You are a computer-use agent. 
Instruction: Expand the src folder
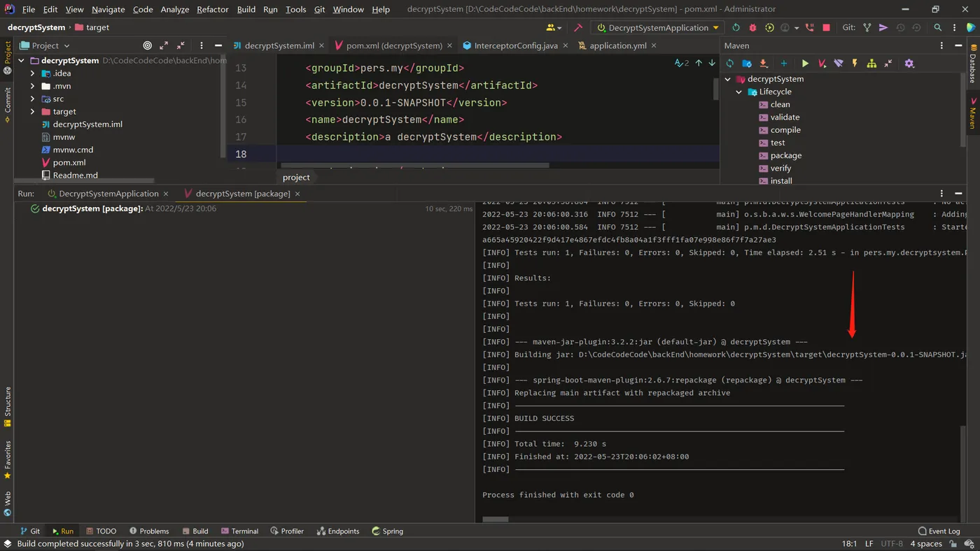[32, 99]
